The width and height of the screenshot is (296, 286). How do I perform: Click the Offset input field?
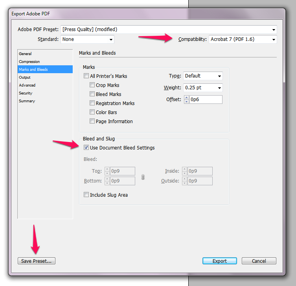coord(205,100)
